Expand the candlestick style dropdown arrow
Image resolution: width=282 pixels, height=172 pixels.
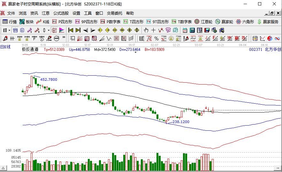(49, 30)
